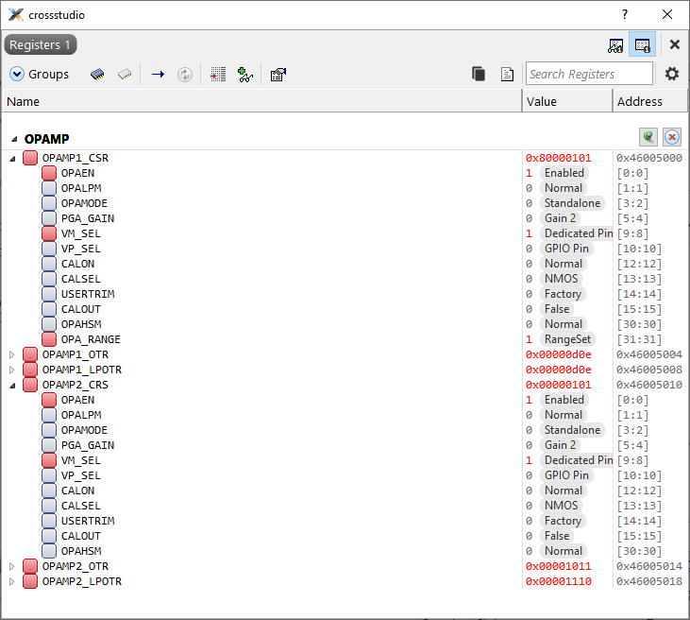This screenshot has height=620, width=690.
Task: Click the red box icon next to OPAMP1_CSR
Action: tap(30, 158)
